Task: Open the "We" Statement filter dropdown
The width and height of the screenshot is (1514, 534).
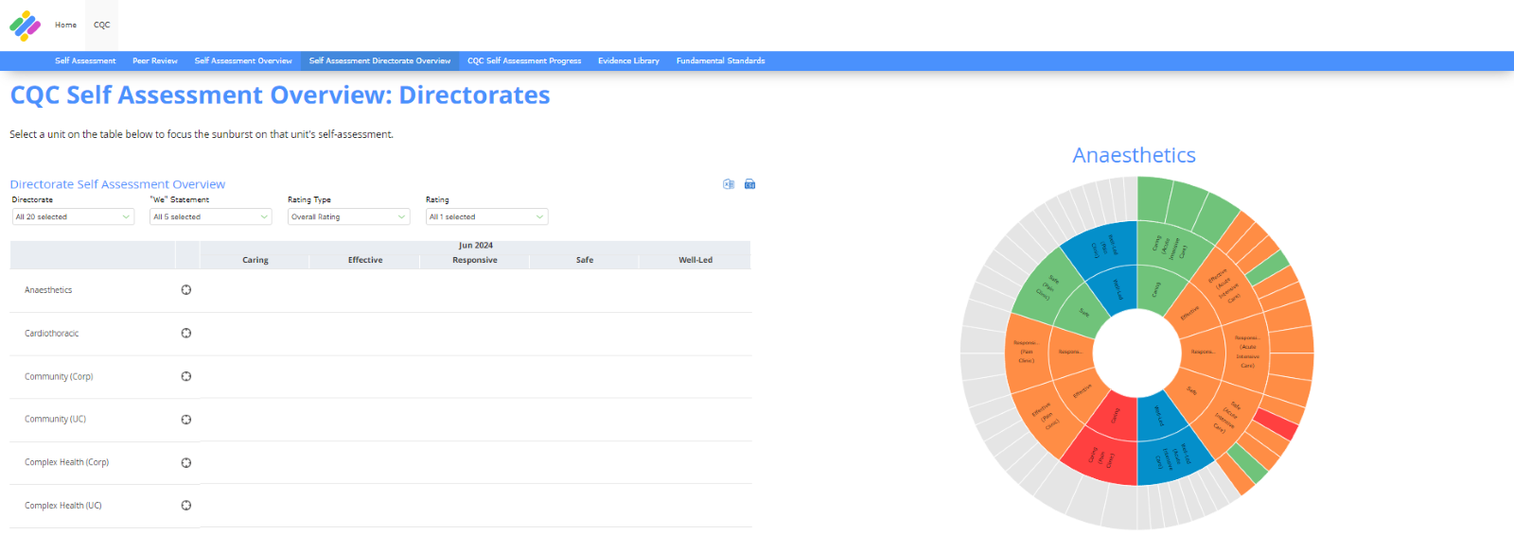Action: click(211, 216)
